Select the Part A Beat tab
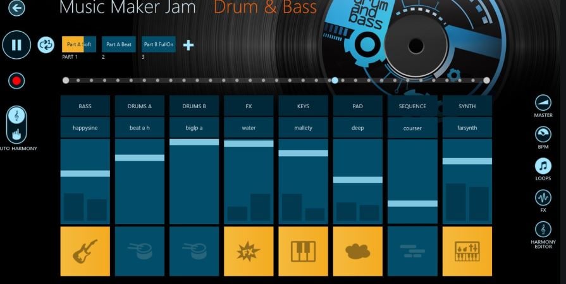This screenshot has height=284, width=566. (119, 44)
